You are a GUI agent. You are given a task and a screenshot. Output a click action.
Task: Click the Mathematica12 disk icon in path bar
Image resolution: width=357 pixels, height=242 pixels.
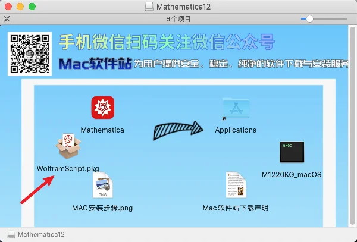coord(11,234)
